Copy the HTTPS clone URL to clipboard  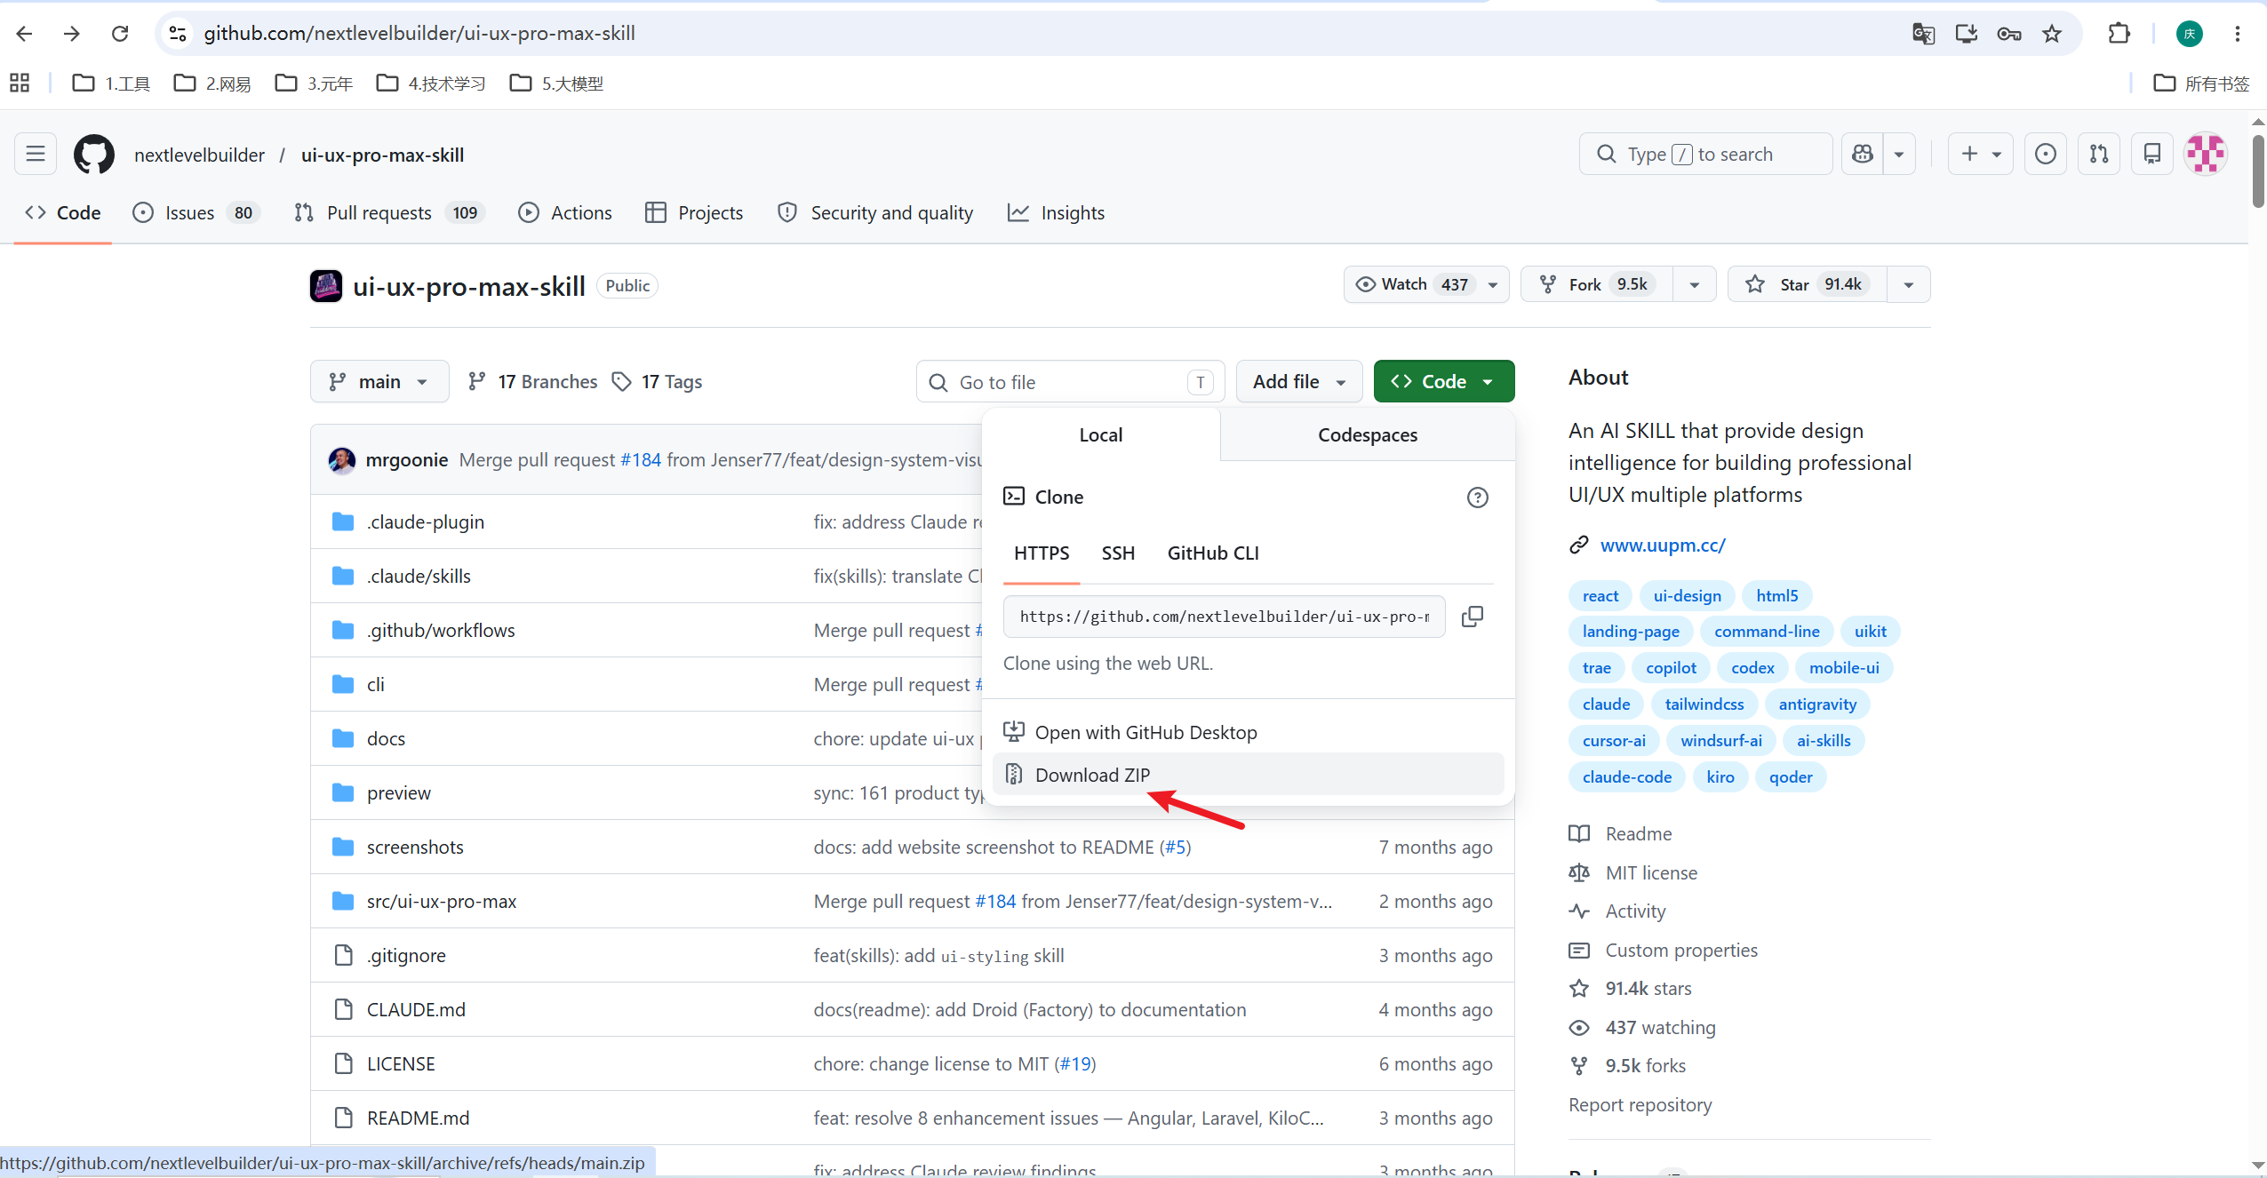pyautogui.click(x=1473, y=617)
